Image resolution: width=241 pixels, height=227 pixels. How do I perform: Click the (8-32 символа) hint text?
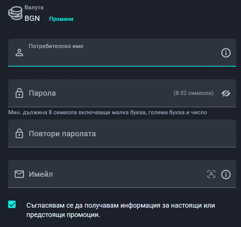(193, 93)
